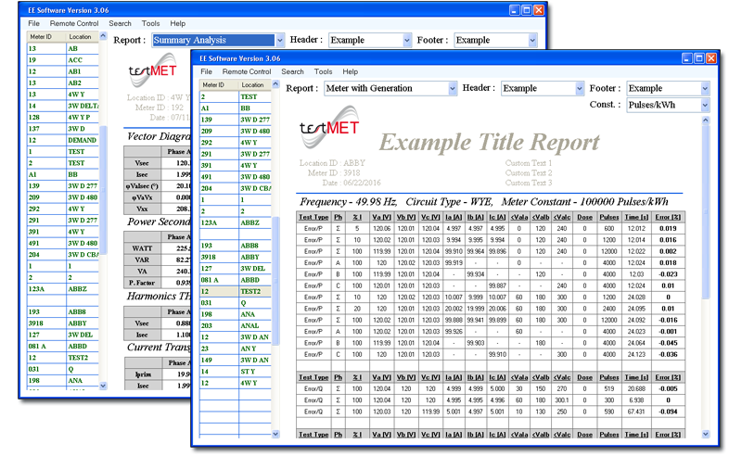The height and width of the screenshot is (456, 742).
Task: Select meter 12 DEMAND in back window
Action: click(63, 140)
